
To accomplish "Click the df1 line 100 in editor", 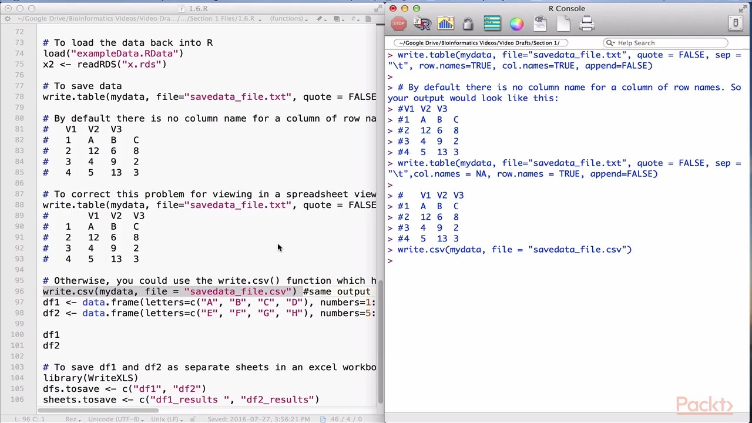I will (51, 334).
